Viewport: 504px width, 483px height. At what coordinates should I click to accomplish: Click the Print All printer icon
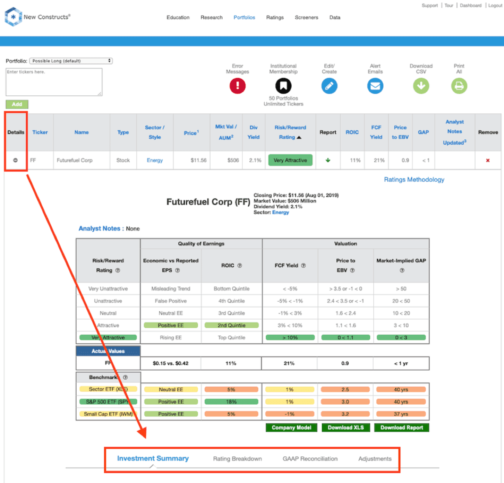point(459,86)
